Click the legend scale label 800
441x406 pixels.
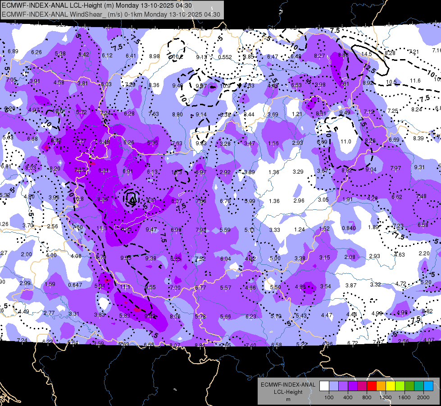click(x=367, y=397)
